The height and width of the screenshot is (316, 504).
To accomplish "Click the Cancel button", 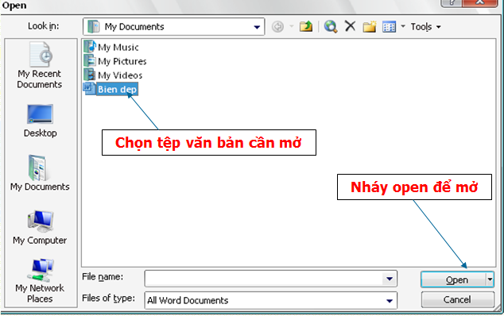I will tap(457, 299).
